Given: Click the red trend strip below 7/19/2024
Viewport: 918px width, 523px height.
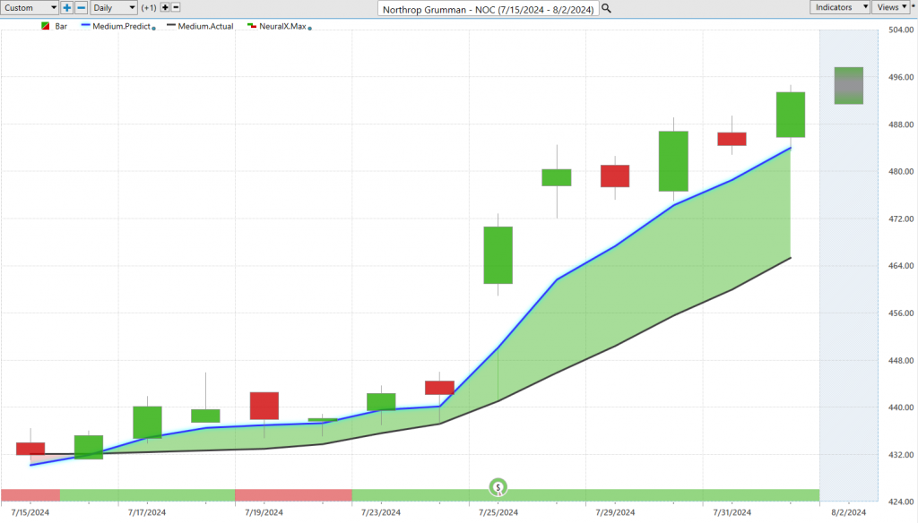Looking at the screenshot, I should tap(292, 495).
